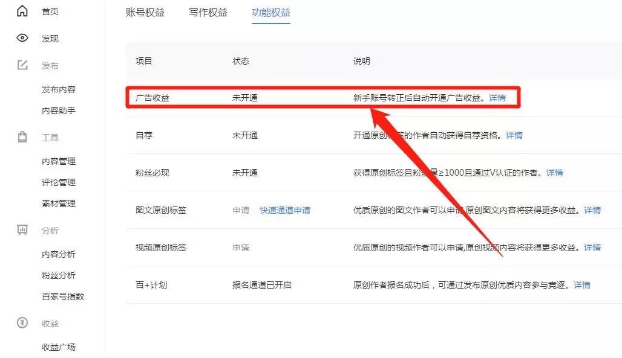Click 评论管理 in the sidebar

pos(59,182)
